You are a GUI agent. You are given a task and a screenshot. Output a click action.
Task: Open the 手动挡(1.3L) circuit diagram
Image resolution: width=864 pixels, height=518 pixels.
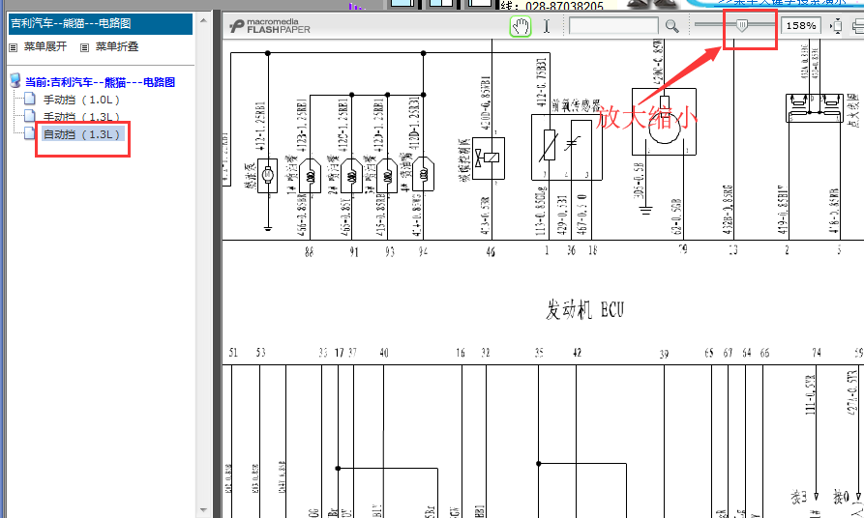pyautogui.click(x=81, y=117)
